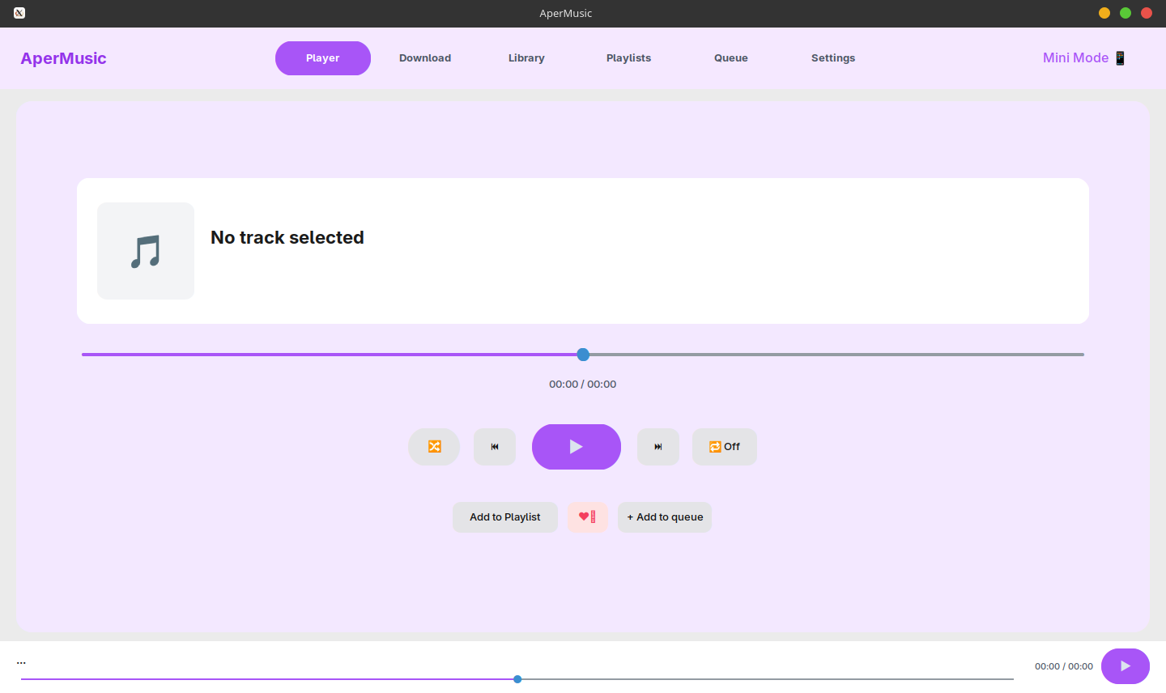
Task: Click album art music note placeholder
Action: (146, 251)
